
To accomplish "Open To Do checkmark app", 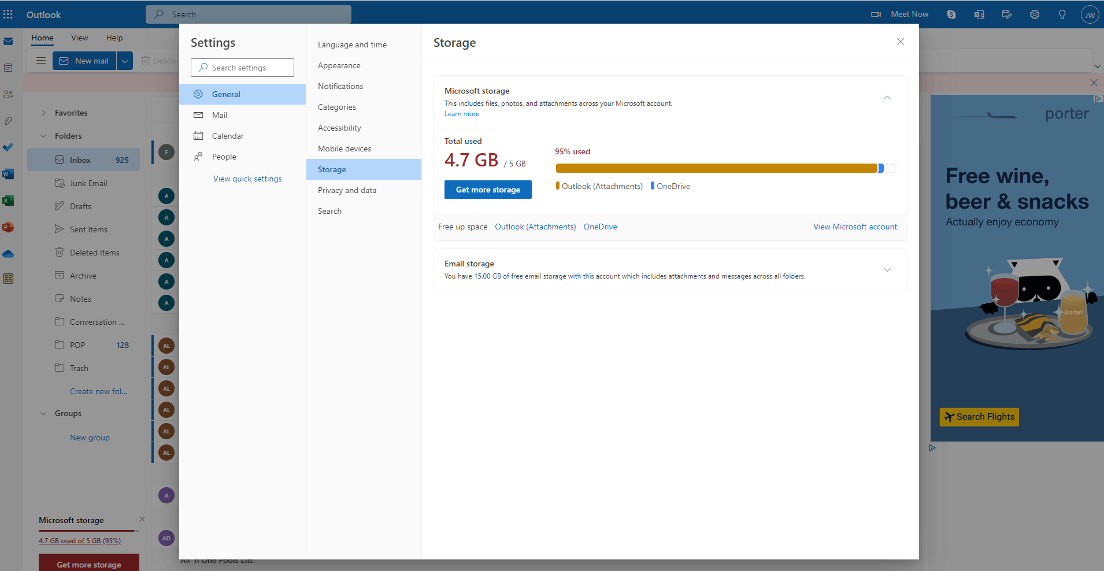I will click(8, 147).
